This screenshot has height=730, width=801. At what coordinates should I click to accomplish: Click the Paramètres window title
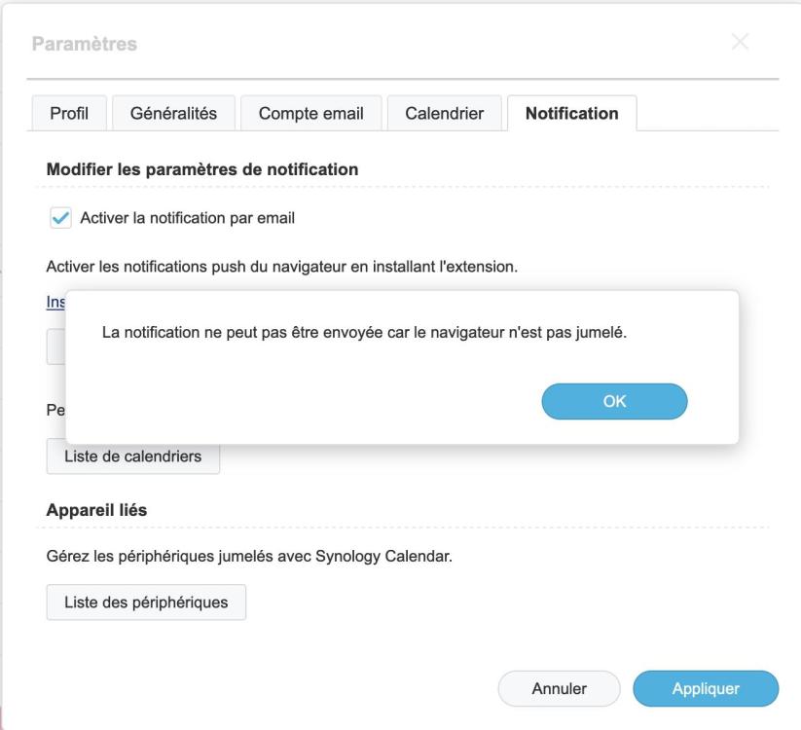(x=85, y=44)
